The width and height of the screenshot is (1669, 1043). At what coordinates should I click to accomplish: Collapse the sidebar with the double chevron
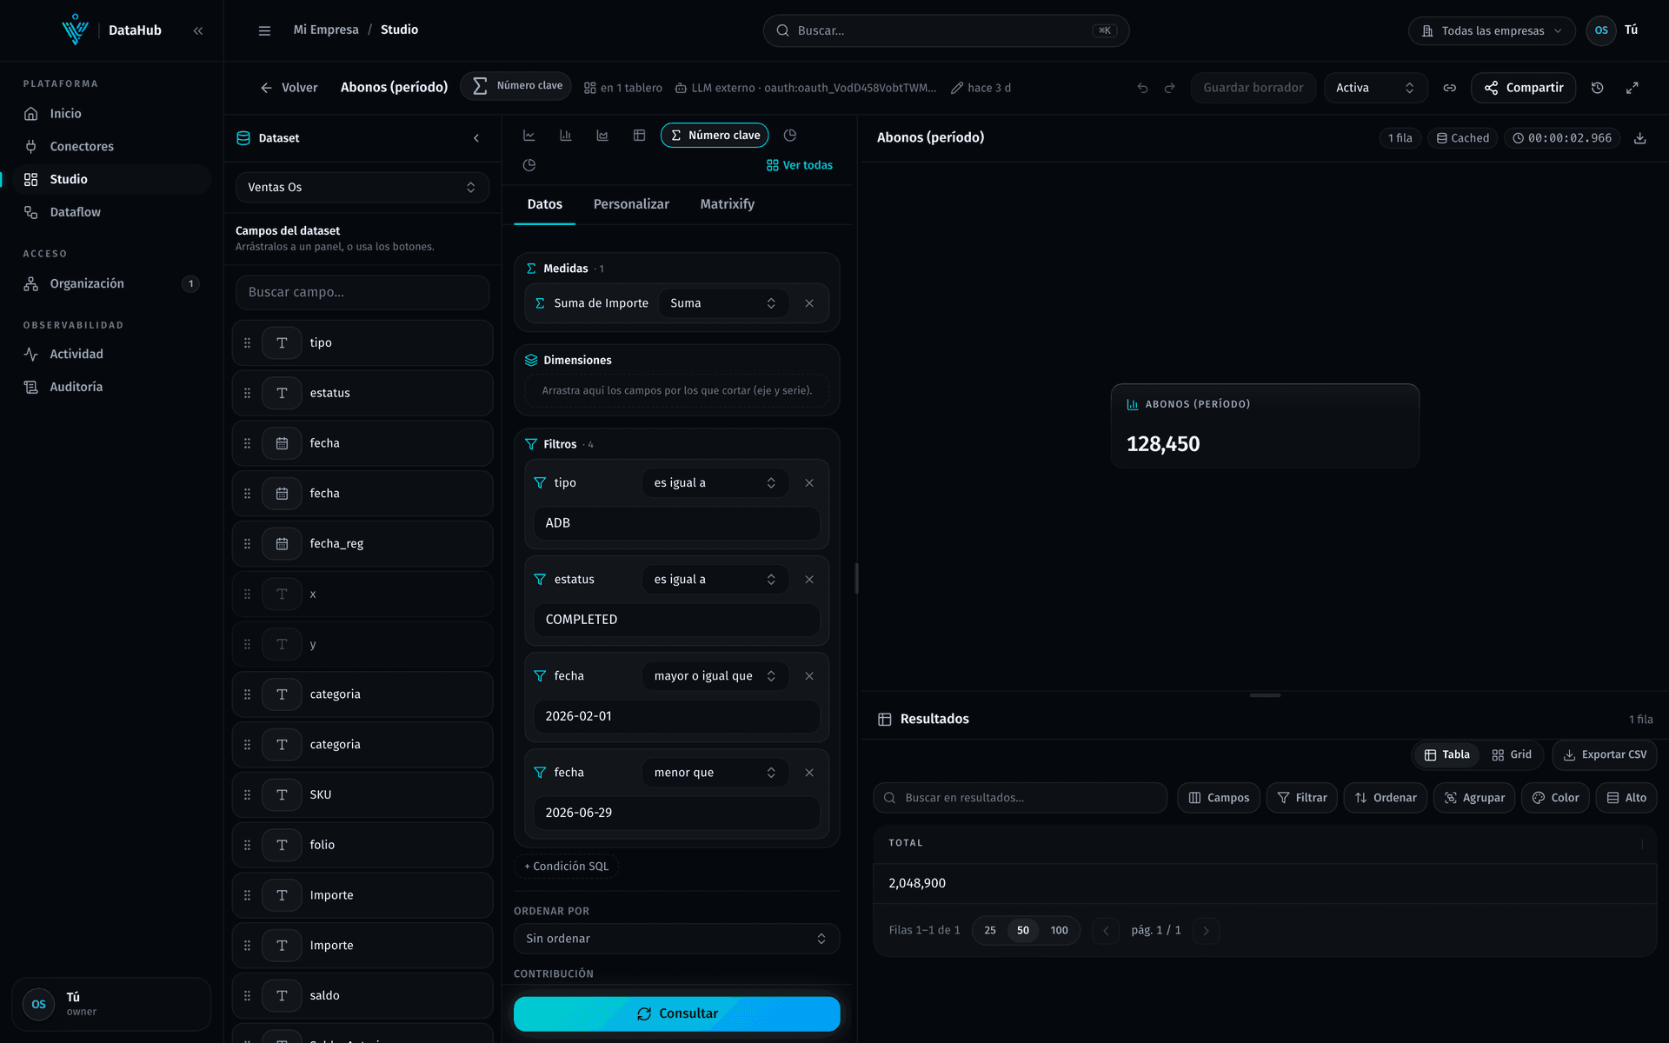point(198,30)
